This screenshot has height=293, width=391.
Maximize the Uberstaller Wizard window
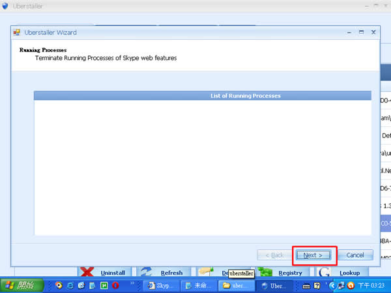361,32
